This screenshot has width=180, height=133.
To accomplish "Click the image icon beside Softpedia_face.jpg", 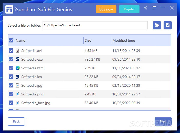I will [17, 103].
